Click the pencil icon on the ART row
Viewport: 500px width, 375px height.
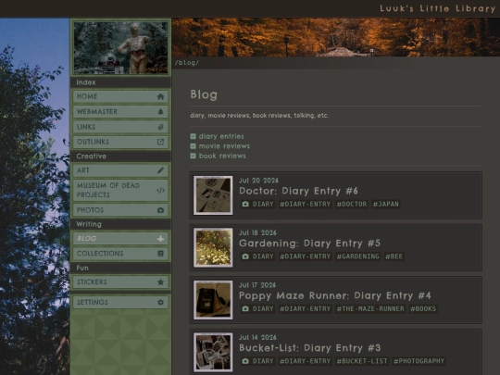[x=160, y=170]
